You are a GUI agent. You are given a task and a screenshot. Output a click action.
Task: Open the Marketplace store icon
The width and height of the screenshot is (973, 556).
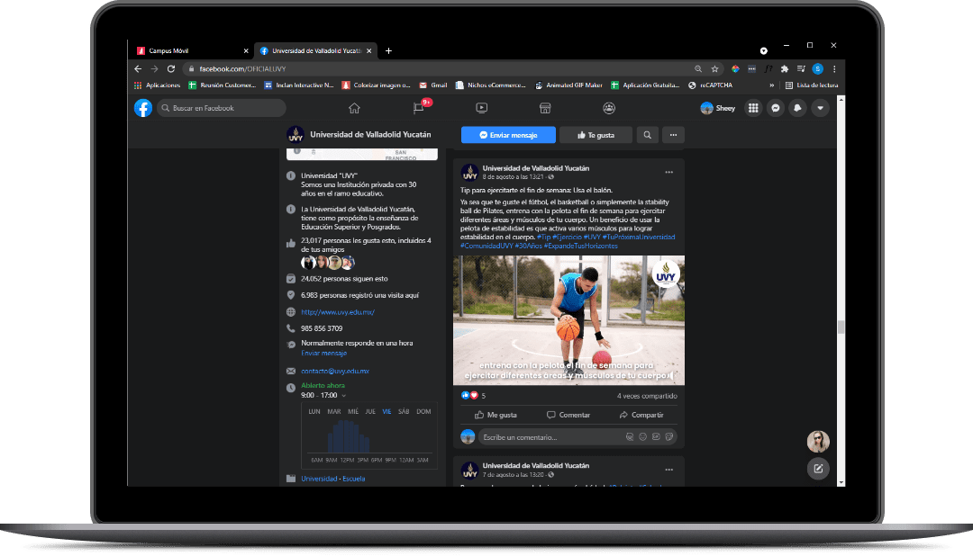545,108
